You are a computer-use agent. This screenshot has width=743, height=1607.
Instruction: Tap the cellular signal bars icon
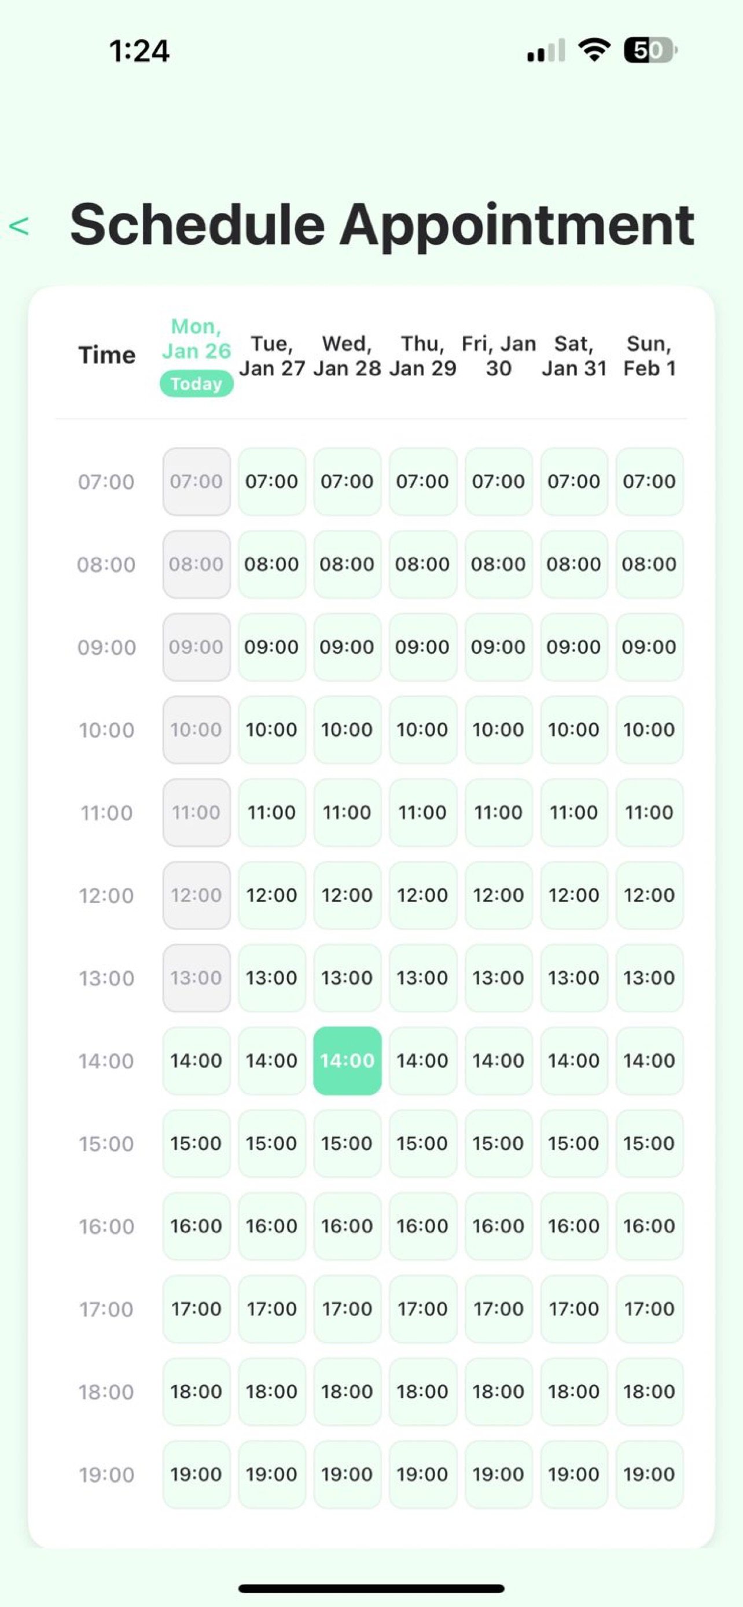click(546, 50)
